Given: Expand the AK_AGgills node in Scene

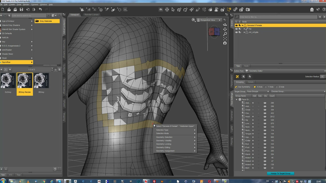Looking at the screenshot, I should coord(244,32).
